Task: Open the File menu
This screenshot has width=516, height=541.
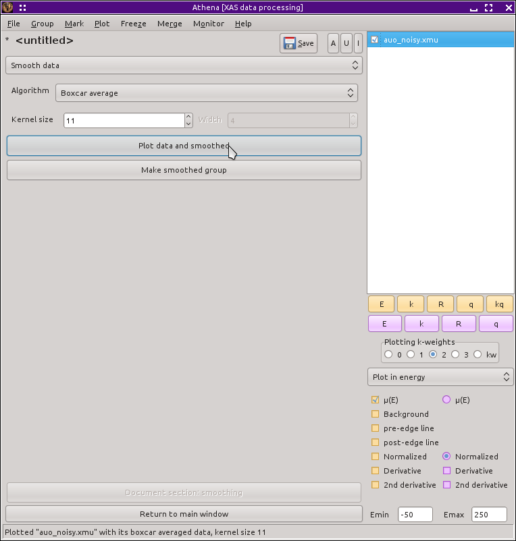Action: click(14, 24)
